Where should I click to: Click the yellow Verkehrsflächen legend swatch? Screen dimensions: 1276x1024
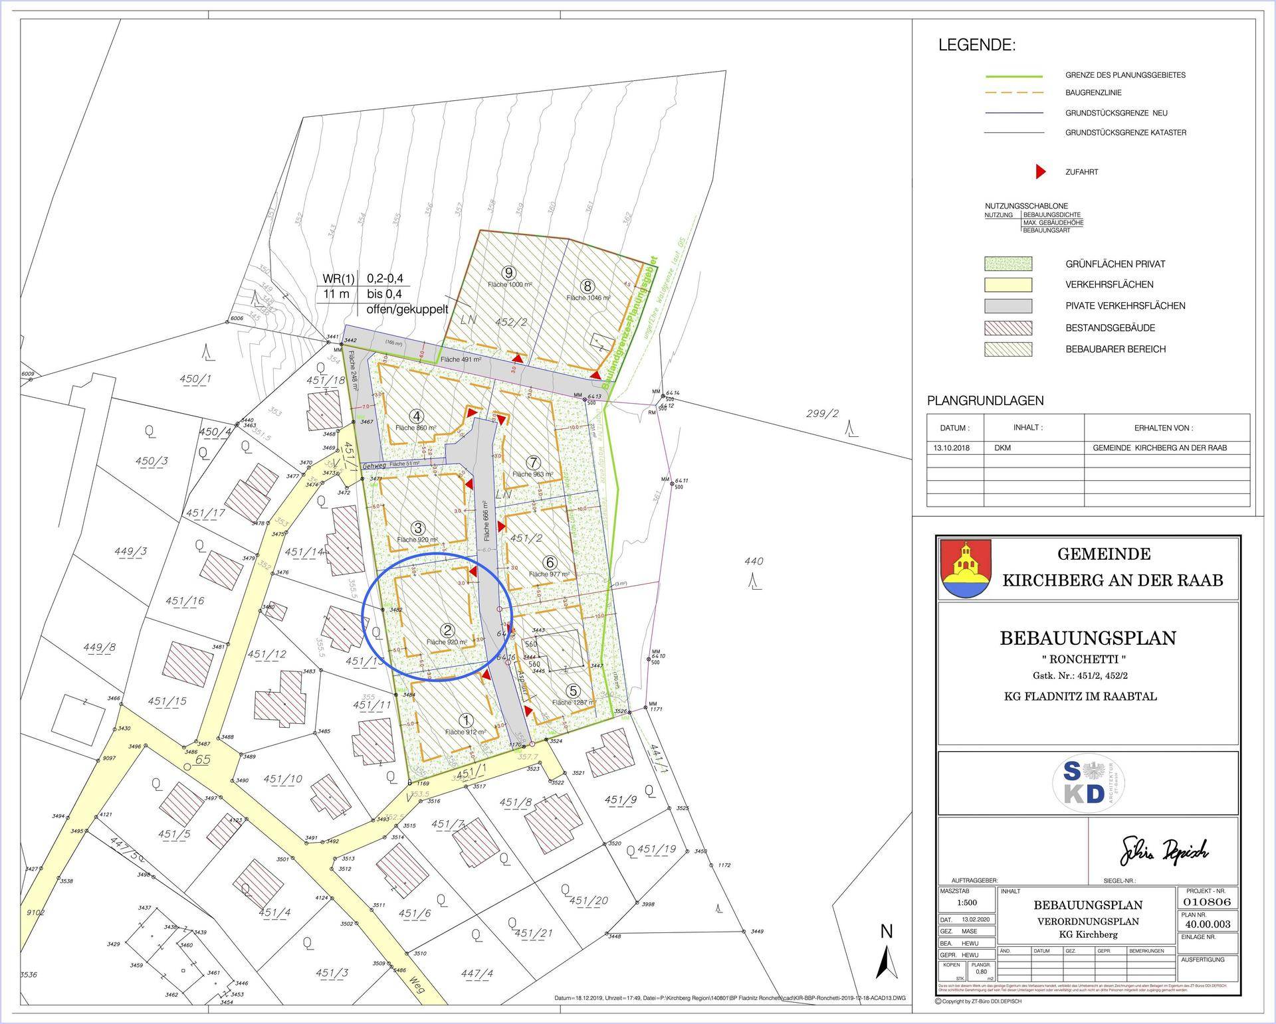pyautogui.click(x=1008, y=285)
